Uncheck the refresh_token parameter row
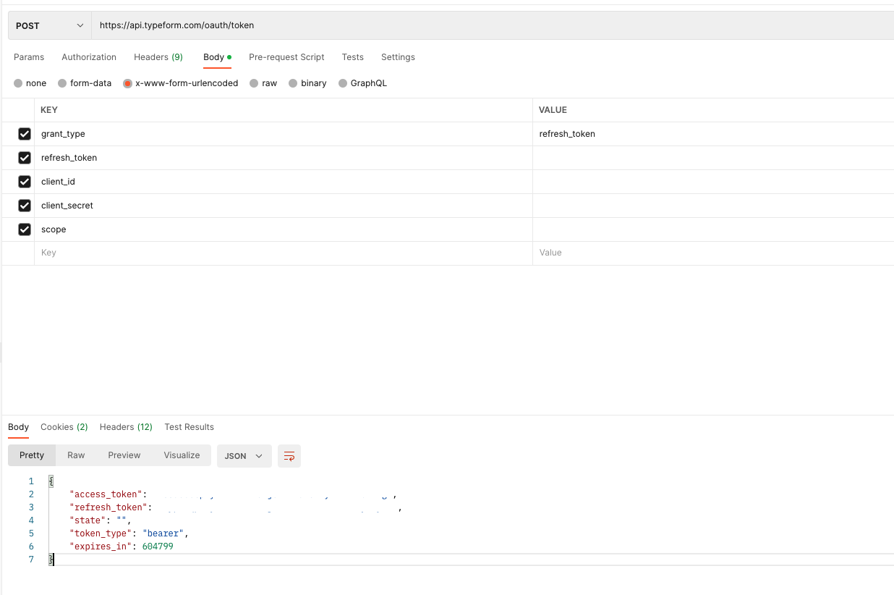 (x=25, y=158)
